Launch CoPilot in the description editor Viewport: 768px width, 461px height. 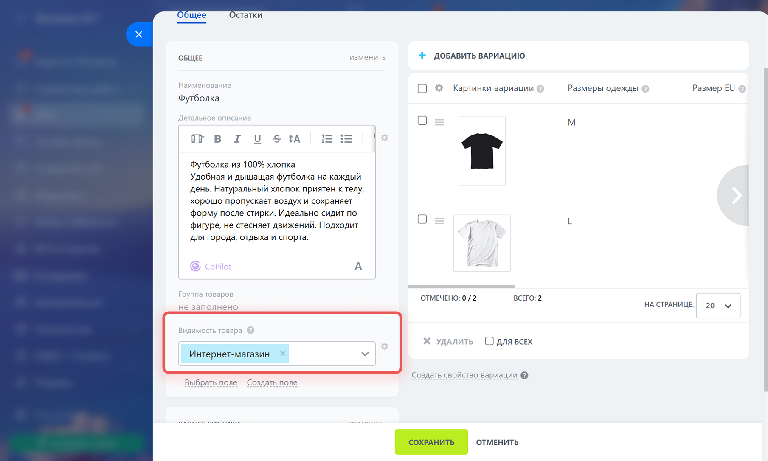[211, 266]
